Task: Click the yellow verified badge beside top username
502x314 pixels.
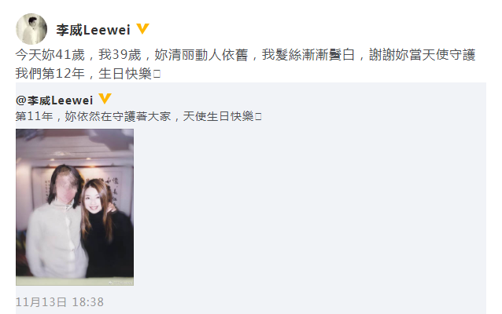Action: click(142, 29)
